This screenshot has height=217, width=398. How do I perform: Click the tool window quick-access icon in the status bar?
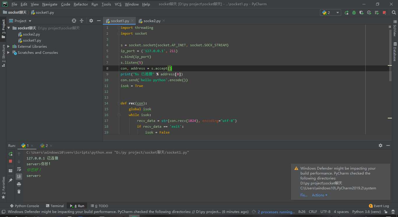pos(3,212)
